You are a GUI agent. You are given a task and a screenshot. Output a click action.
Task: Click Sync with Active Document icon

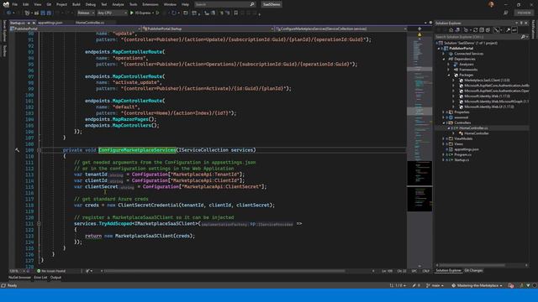click(475, 30)
